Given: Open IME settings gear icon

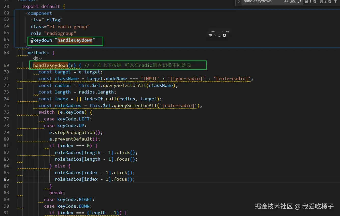Looking at the screenshot, I should tap(224, 35).
